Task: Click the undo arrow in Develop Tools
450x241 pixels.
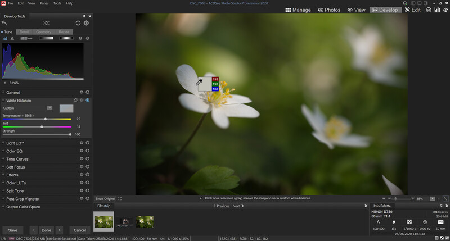Action: click(x=4, y=23)
